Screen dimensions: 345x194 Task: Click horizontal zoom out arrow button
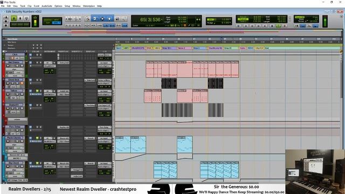click(66, 19)
